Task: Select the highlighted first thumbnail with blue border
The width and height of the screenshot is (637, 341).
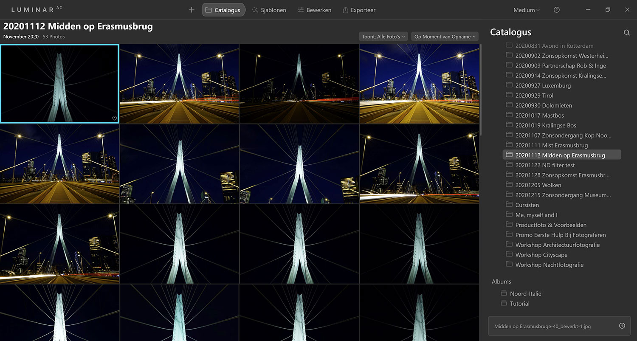Action: pyautogui.click(x=59, y=84)
